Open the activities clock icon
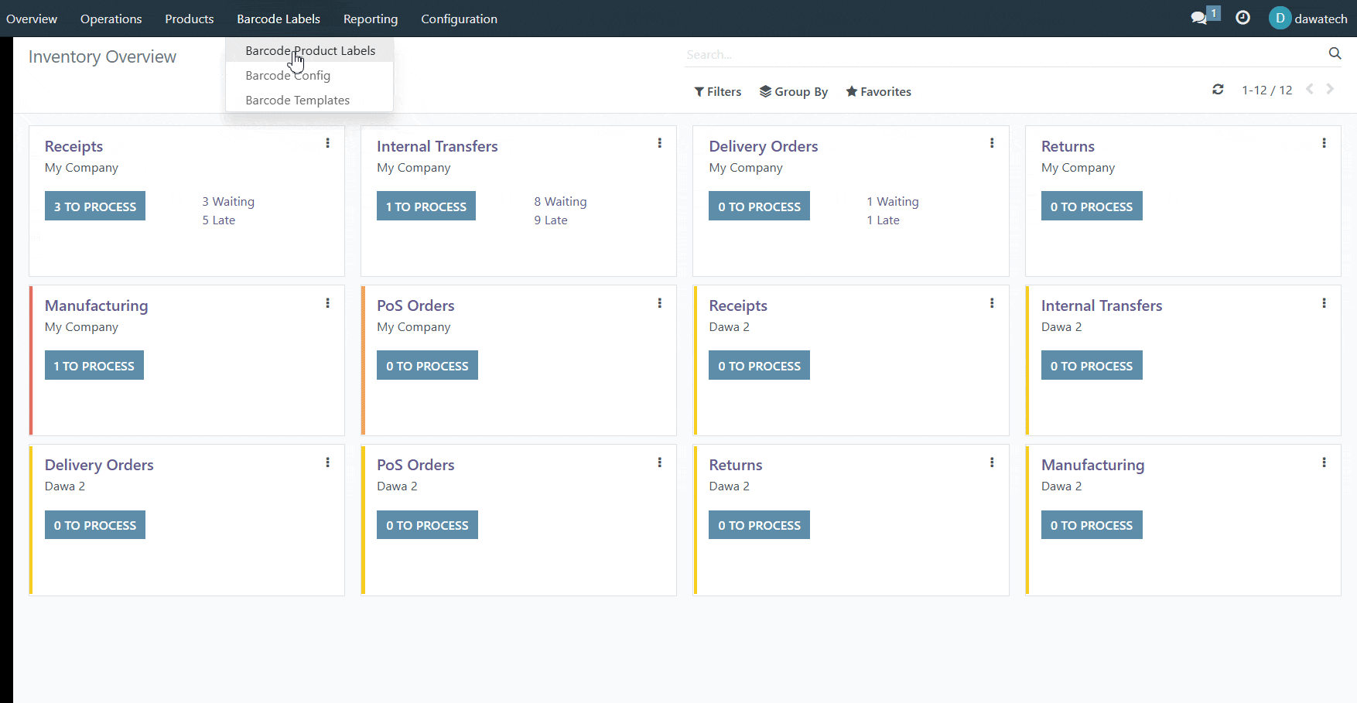 (x=1242, y=18)
